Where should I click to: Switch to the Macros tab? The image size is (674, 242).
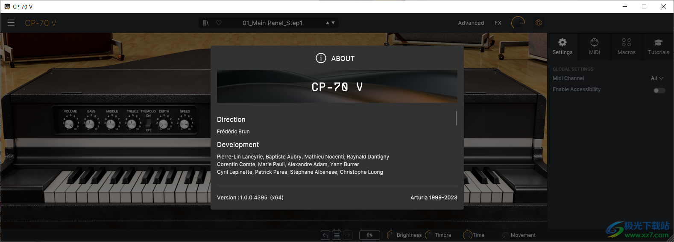pyautogui.click(x=627, y=46)
